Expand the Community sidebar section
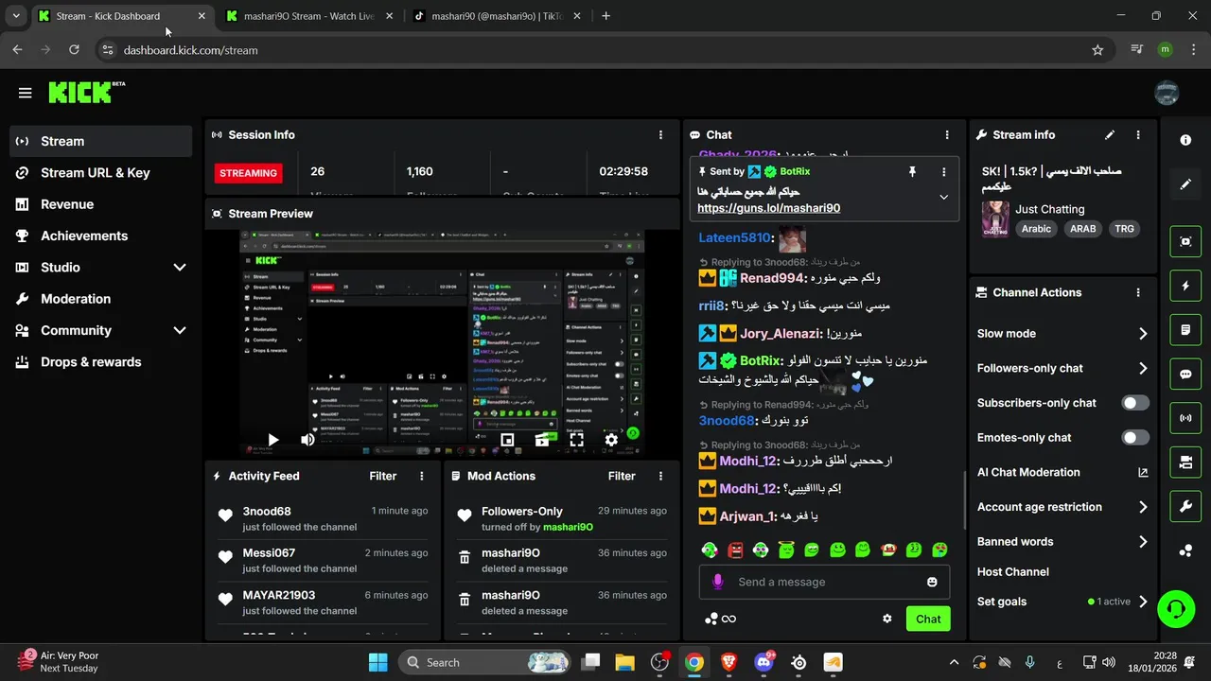Screen dimensions: 1211x681 tap(180, 330)
